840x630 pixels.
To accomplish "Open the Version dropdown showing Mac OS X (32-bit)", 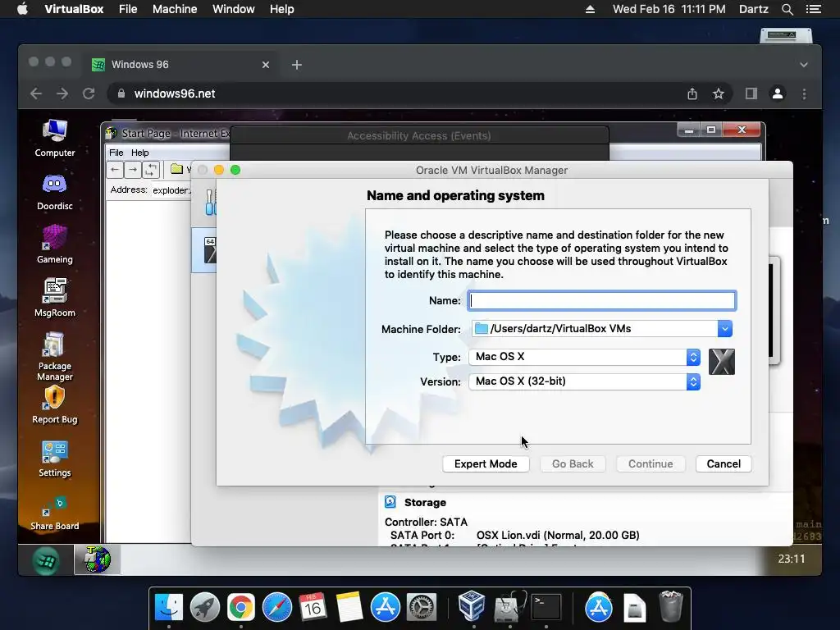I will coord(584,381).
